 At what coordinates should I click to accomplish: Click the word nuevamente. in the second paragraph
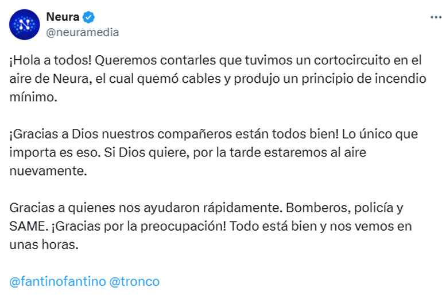[x=48, y=171]
